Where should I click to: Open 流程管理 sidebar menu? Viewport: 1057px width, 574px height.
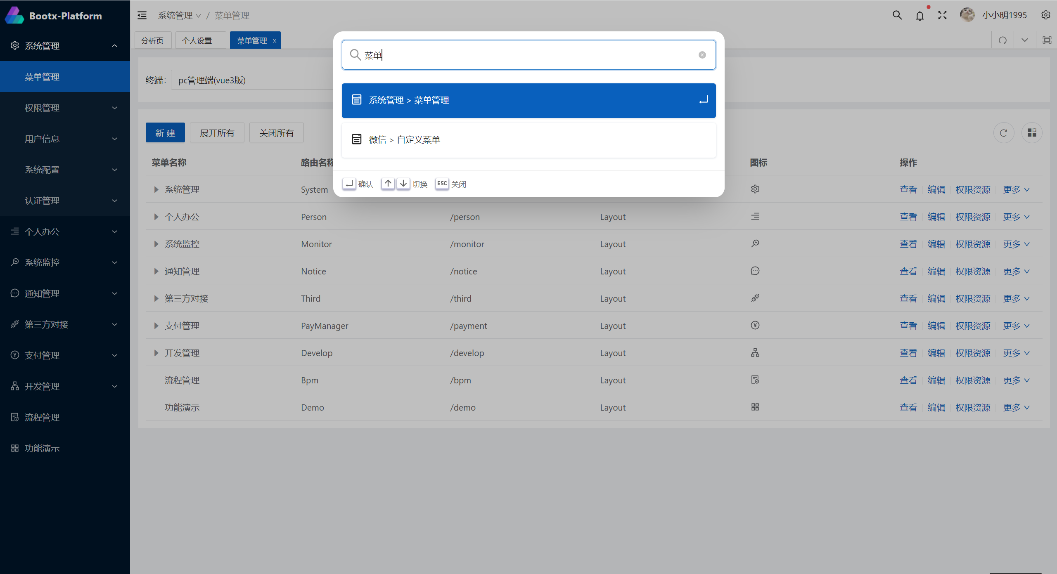point(65,418)
